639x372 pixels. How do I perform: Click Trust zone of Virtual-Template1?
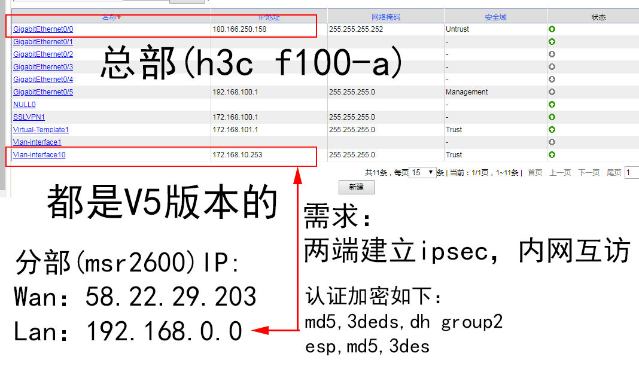point(454,130)
